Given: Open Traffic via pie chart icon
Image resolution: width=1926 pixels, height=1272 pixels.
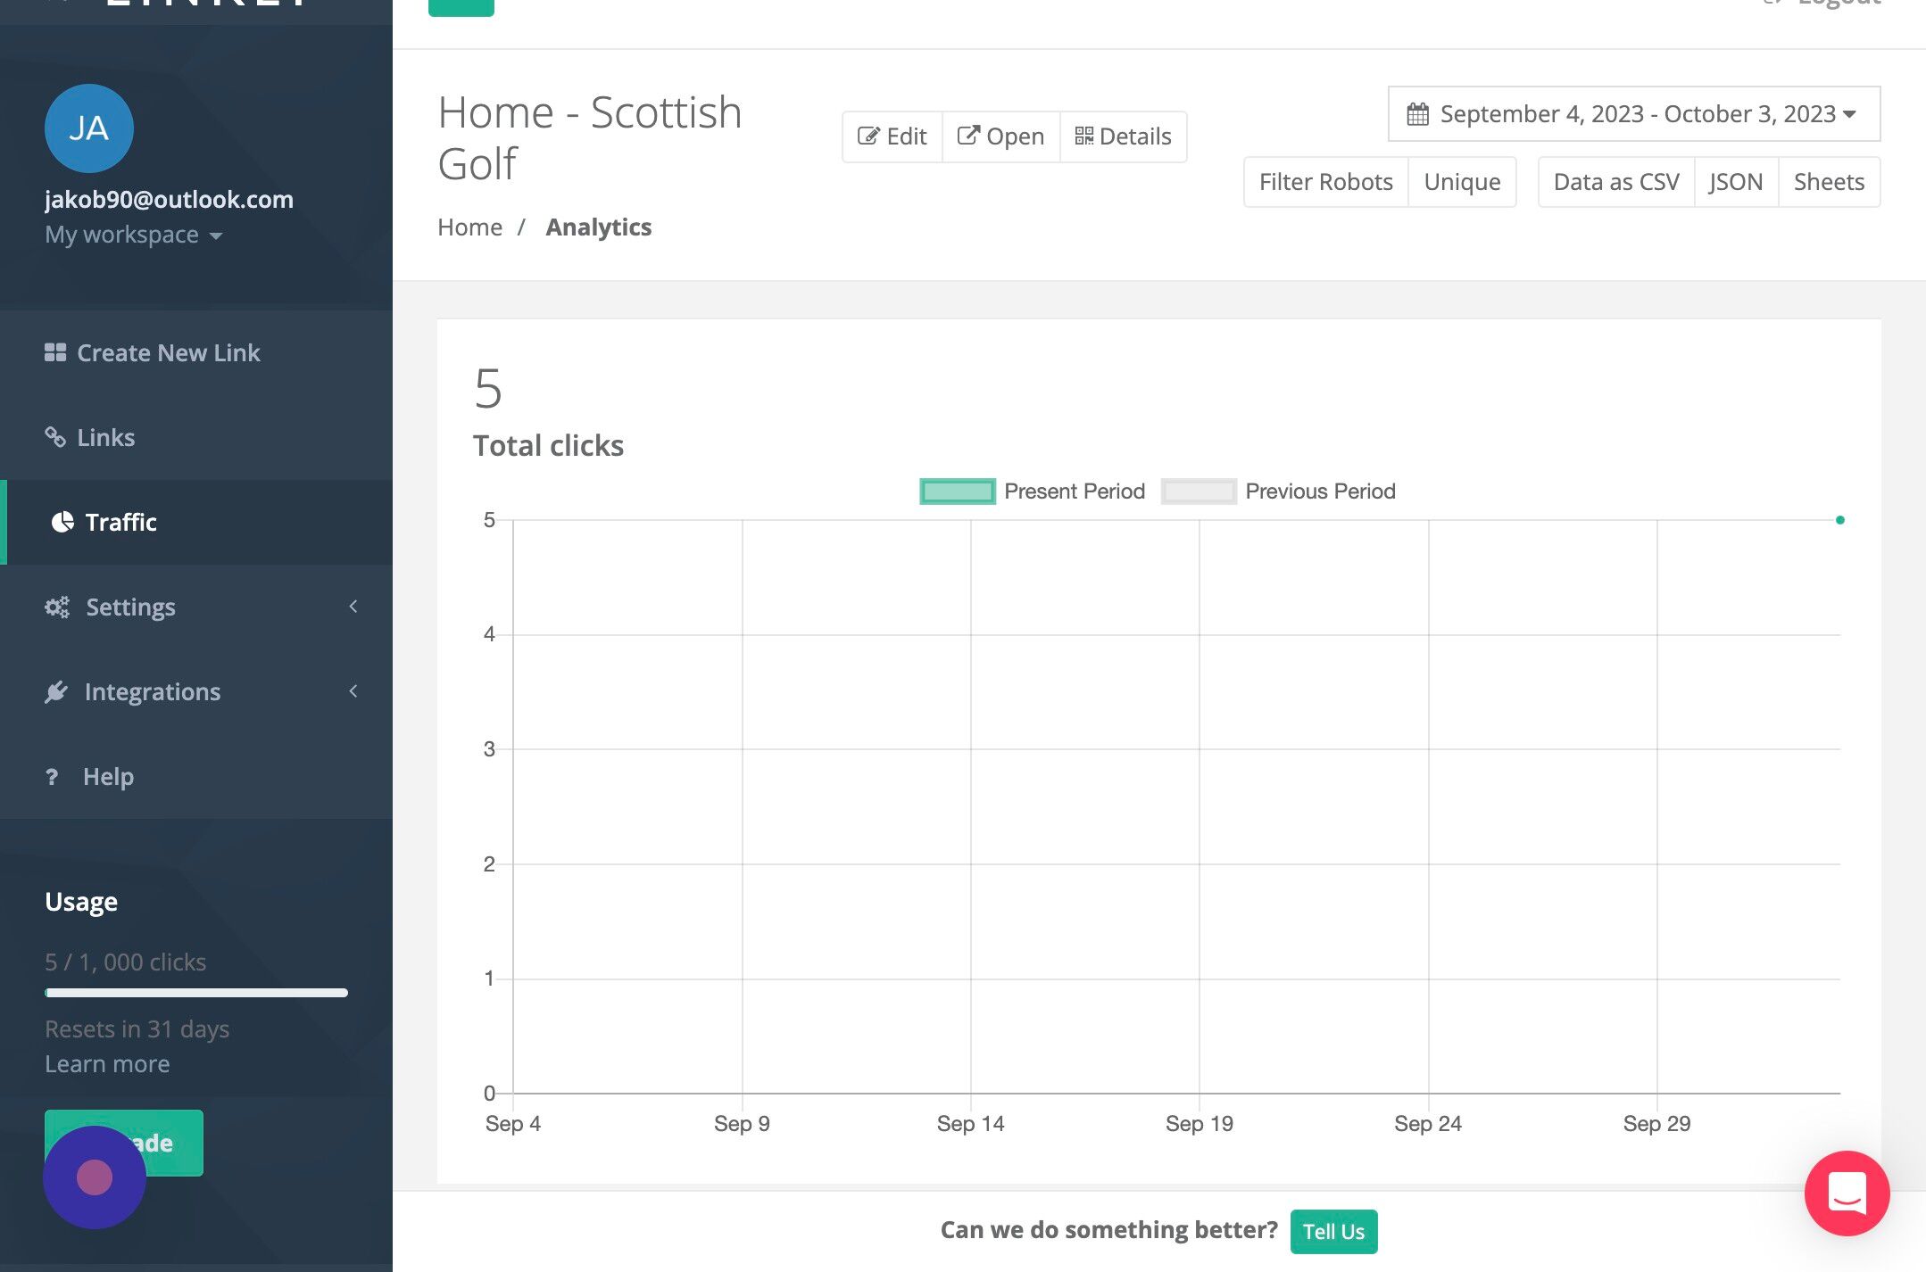Looking at the screenshot, I should 62,522.
